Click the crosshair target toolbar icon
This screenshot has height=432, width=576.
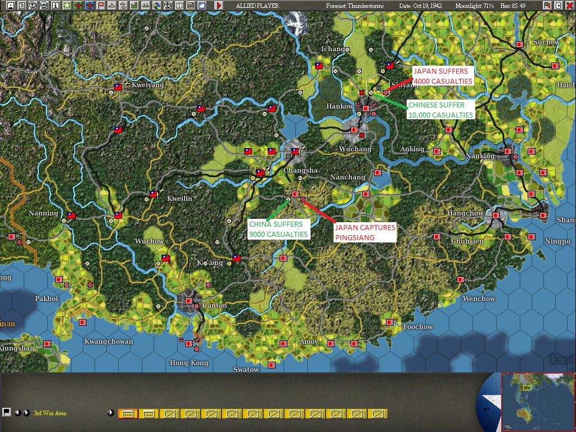(x=168, y=6)
